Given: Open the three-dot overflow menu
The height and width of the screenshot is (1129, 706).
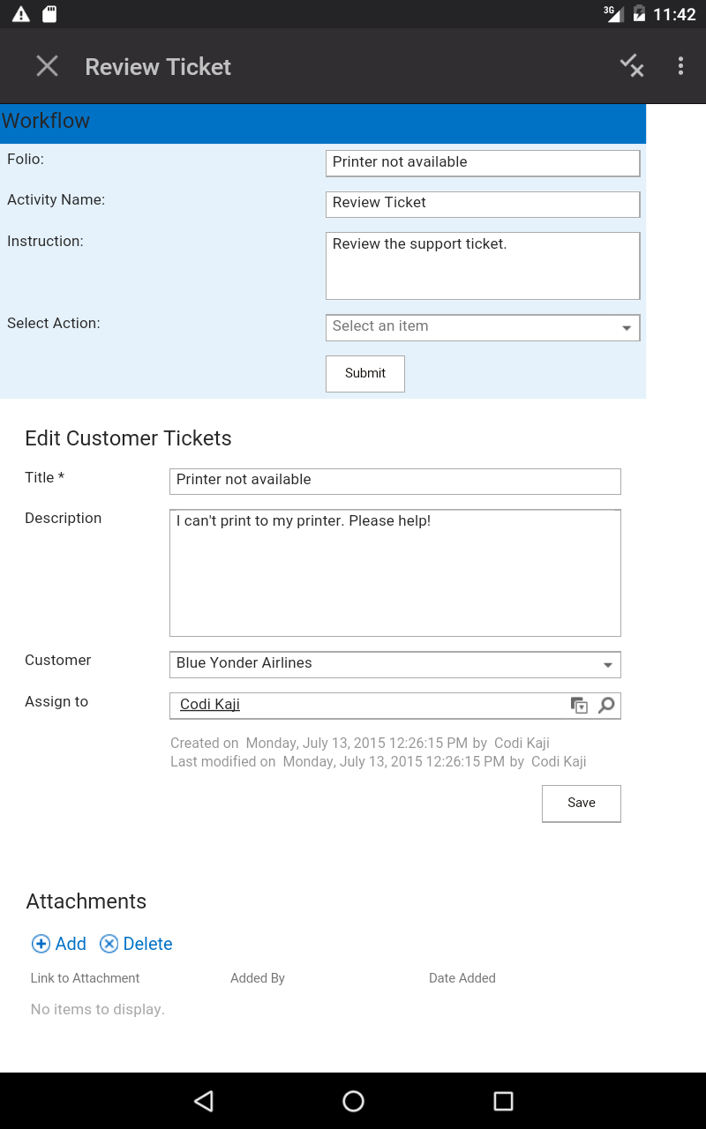Looking at the screenshot, I should pyautogui.click(x=680, y=66).
